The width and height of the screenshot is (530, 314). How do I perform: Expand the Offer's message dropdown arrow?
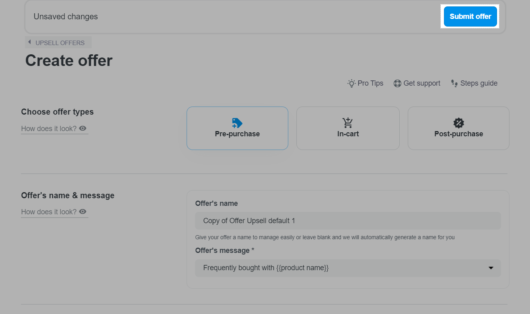(491, 268)
